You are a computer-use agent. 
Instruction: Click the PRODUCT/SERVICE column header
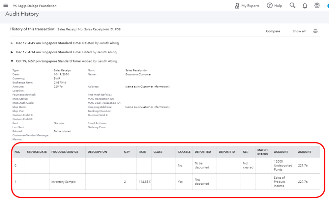(x=64, y=152)
